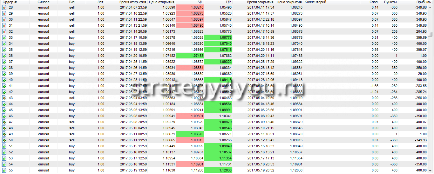Click the order icon in row 46
This screenshot has width=434, height=174.
(4, 116)
